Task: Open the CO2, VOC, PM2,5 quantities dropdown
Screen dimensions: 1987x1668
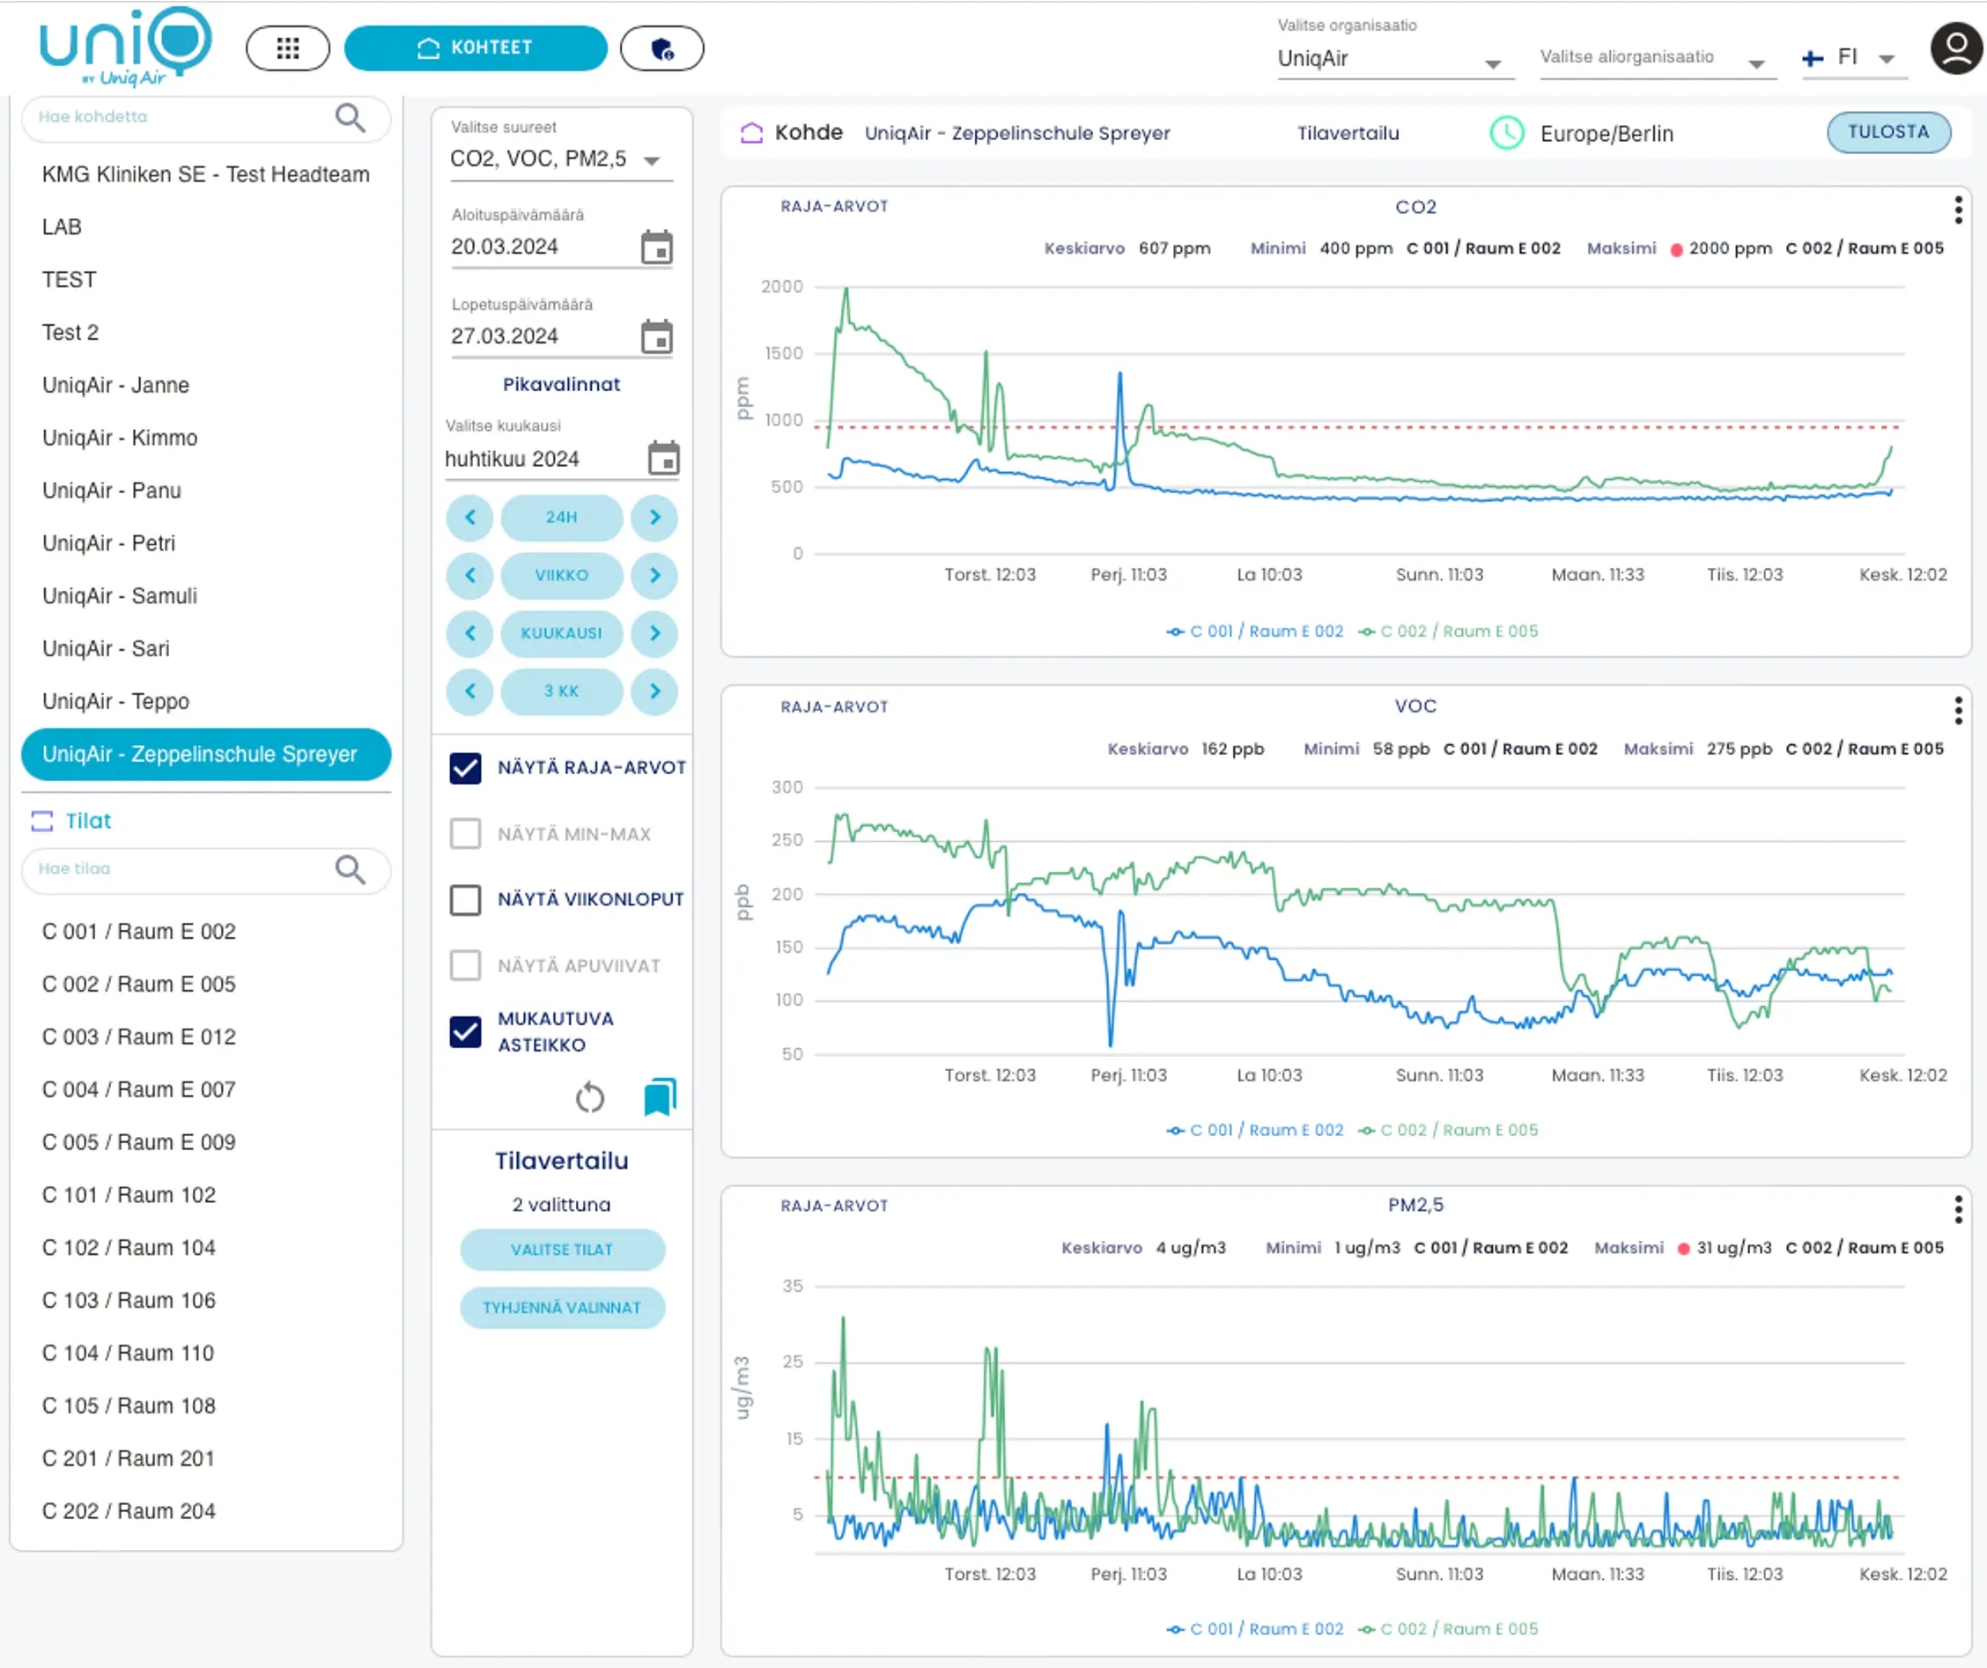Action: pos(559,159)
